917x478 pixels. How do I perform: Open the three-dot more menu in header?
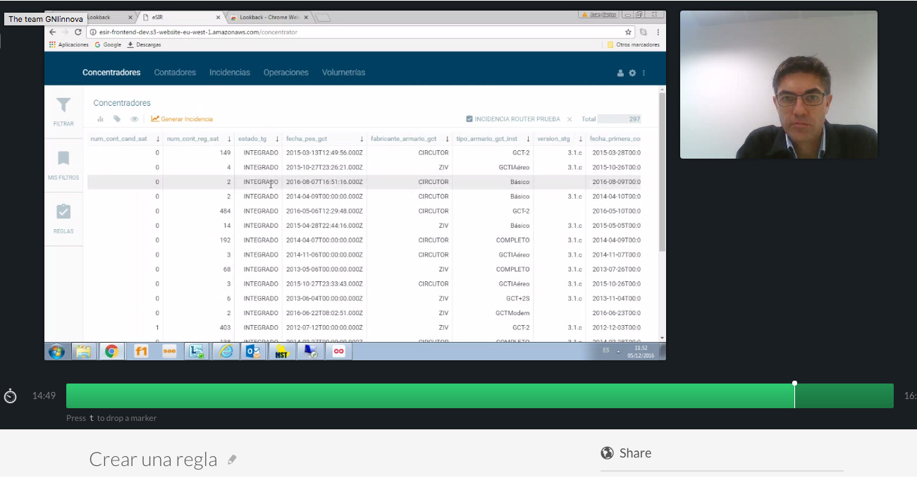click(644, 73)
